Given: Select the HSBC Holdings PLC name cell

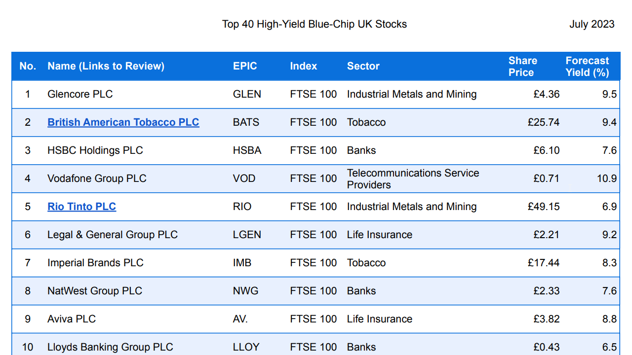Looking at the screenshot, I should 95,150.
